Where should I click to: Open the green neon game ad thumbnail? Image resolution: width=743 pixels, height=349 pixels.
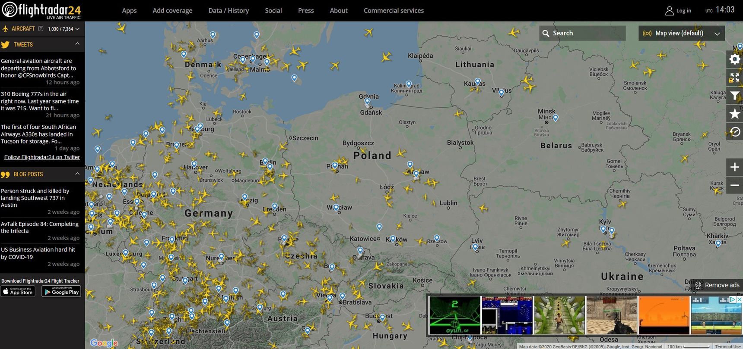[x=454, y=315]
